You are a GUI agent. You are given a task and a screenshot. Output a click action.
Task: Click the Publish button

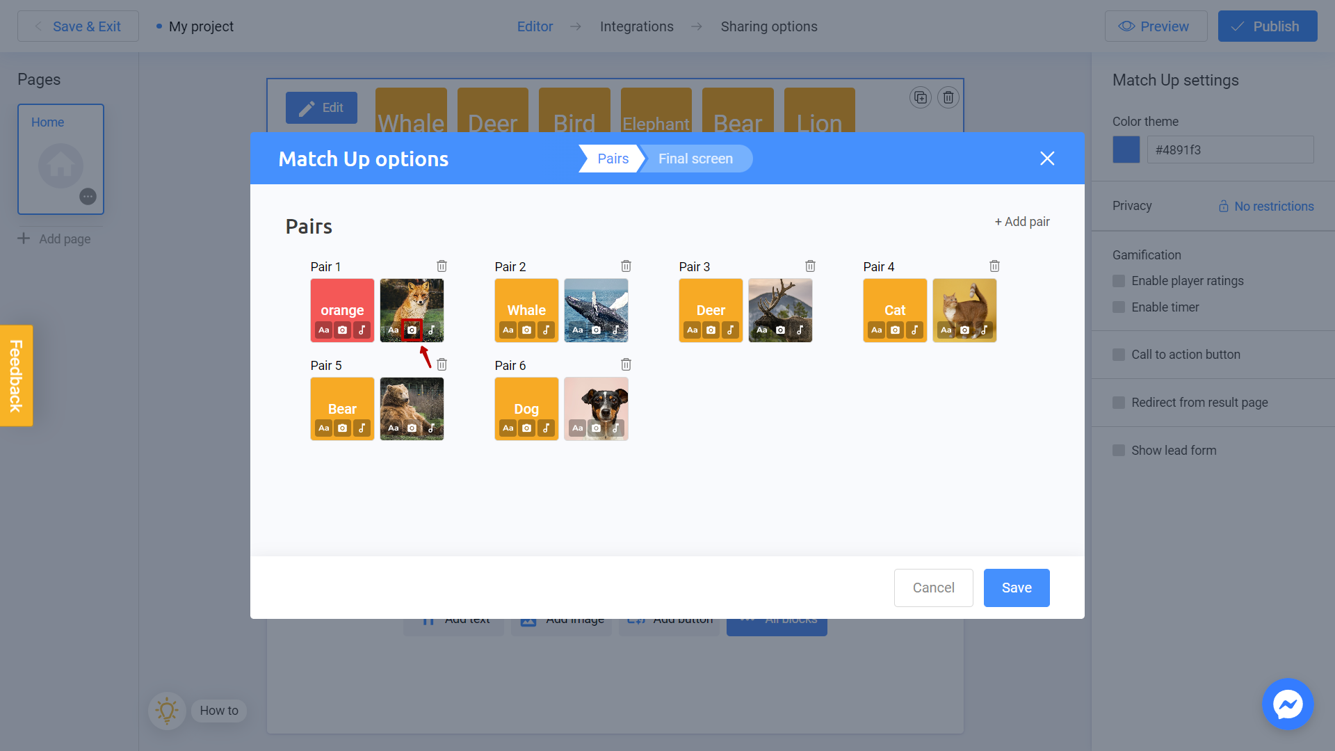click(x=1268, y=26)
